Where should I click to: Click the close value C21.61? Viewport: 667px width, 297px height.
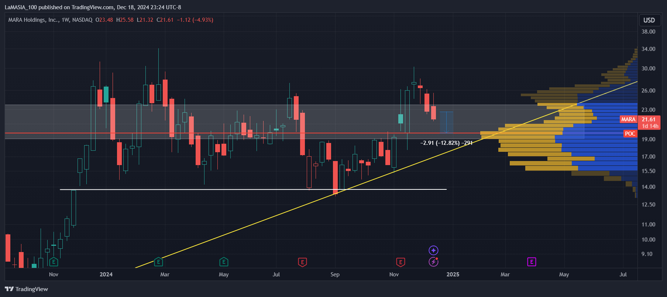[165, 20]
